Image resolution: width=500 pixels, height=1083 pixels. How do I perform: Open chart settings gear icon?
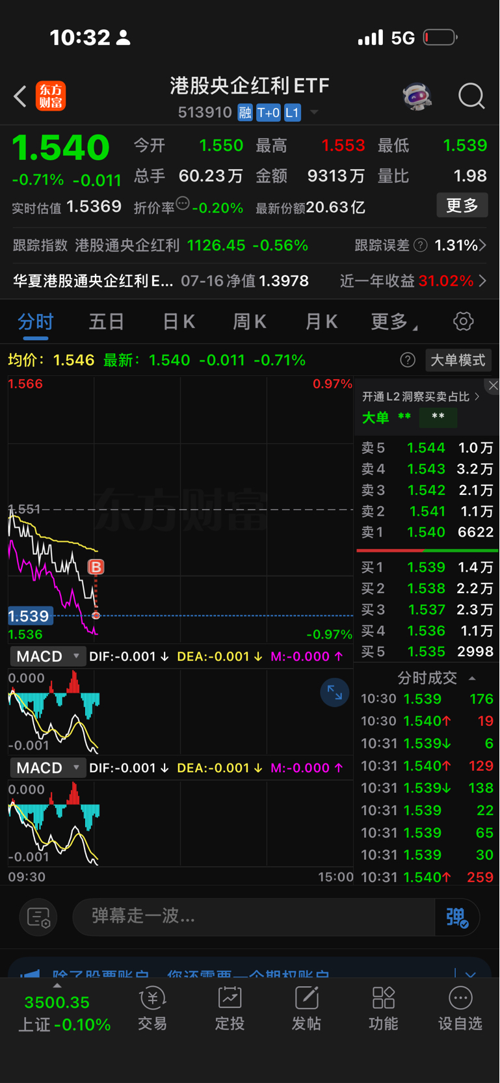(x=463, y=321)
